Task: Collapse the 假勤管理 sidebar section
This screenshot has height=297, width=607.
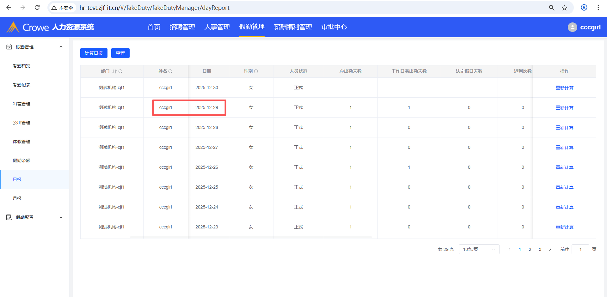Action: coord(61,47)
